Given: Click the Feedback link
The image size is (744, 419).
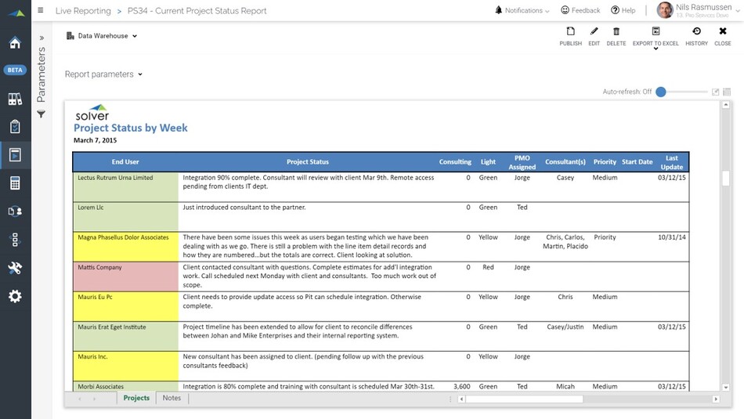Looking at the screenshot, I should [x=580, y=11].
